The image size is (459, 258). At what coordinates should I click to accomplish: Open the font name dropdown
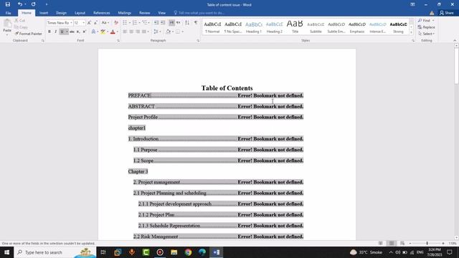[71, 23]
